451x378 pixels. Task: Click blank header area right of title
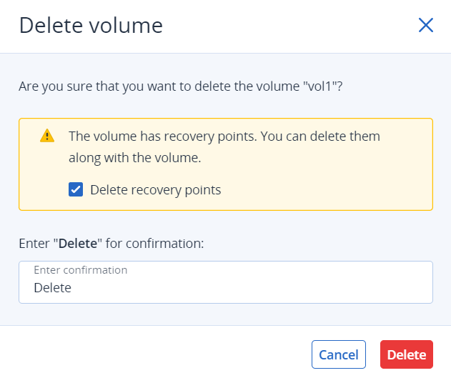287,26
